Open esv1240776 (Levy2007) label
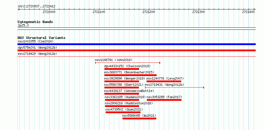 pyautogui.click(x=165, y=78)
